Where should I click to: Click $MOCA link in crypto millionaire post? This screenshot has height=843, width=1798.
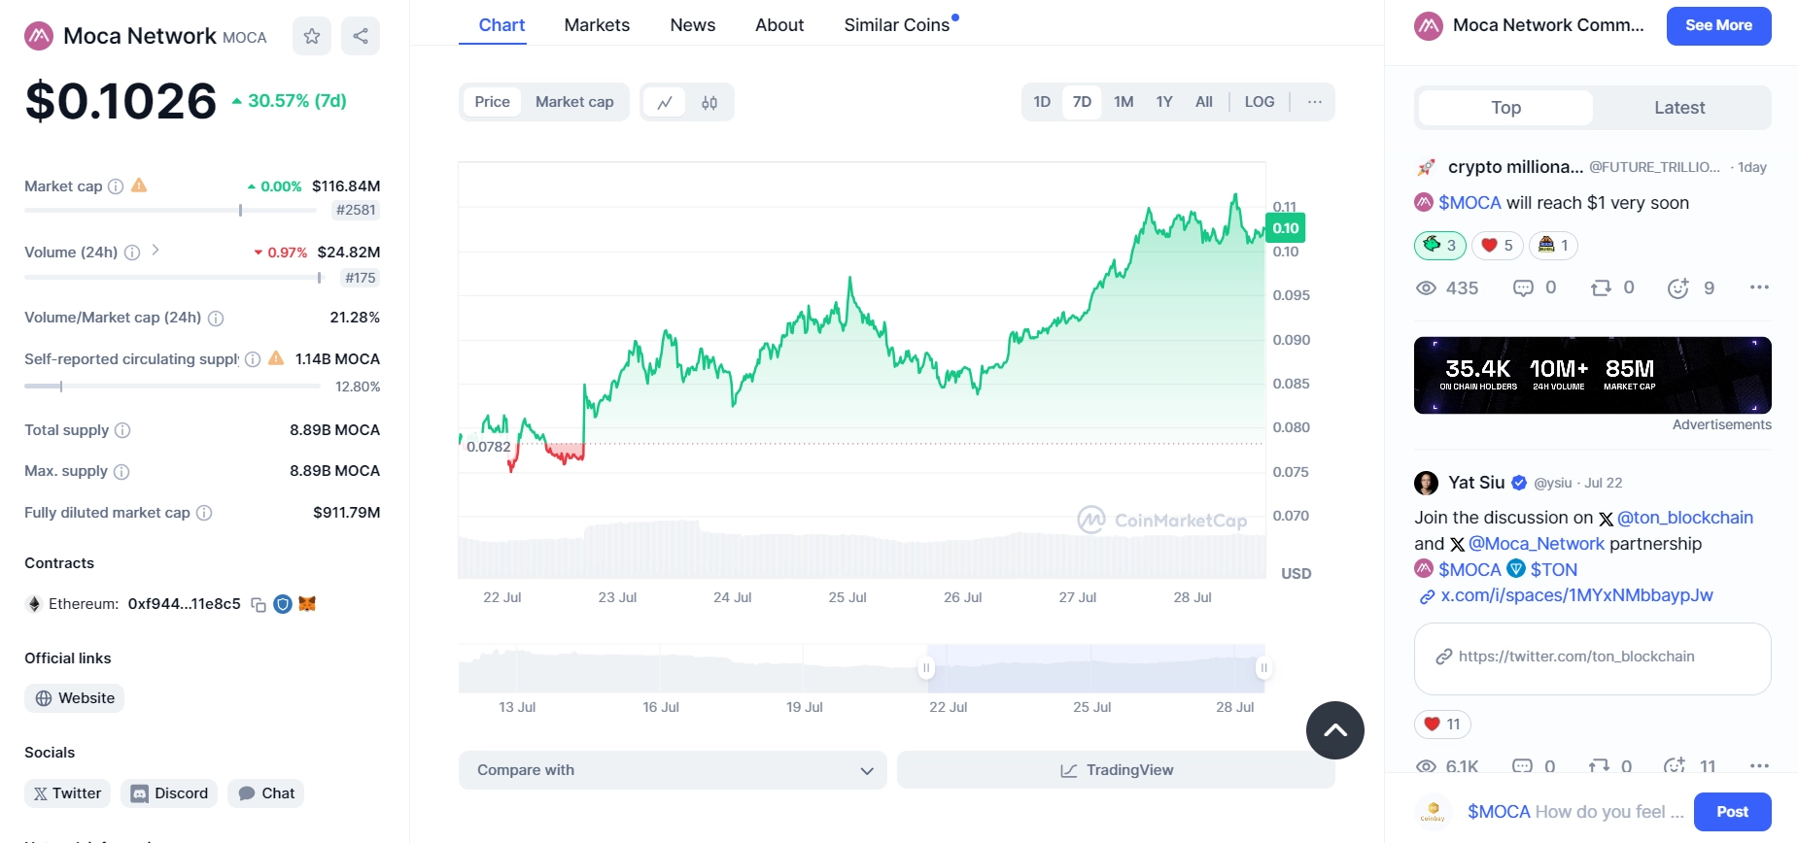point(1470,203)
